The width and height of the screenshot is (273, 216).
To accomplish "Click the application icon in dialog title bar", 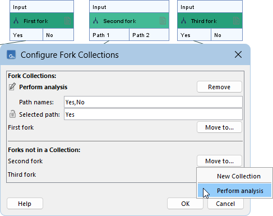I will point(11,55).
